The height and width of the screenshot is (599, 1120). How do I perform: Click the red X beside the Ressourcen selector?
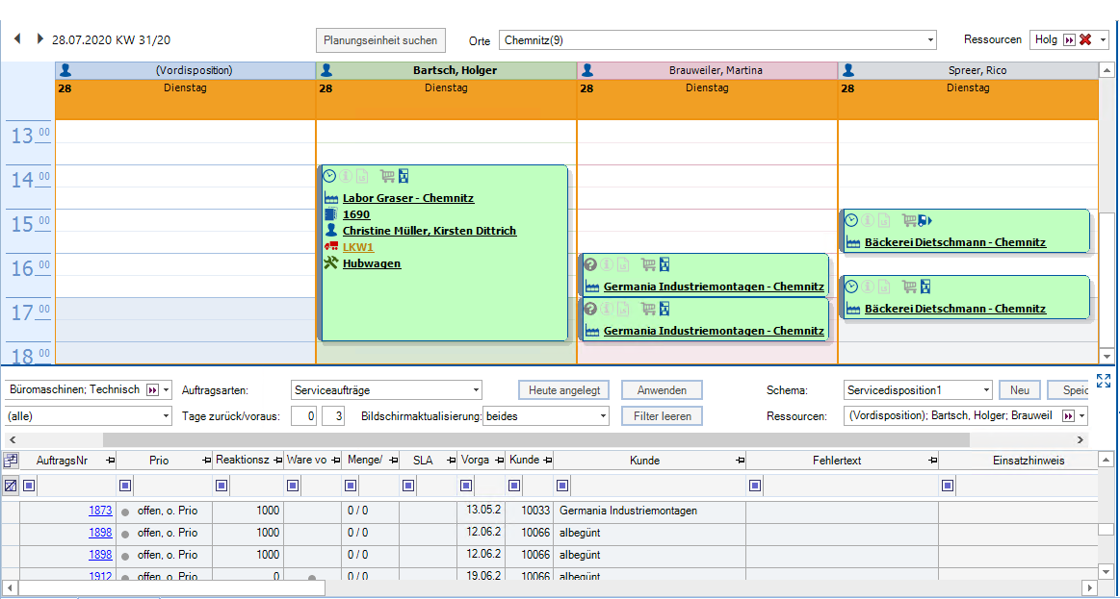[1085, 39]
